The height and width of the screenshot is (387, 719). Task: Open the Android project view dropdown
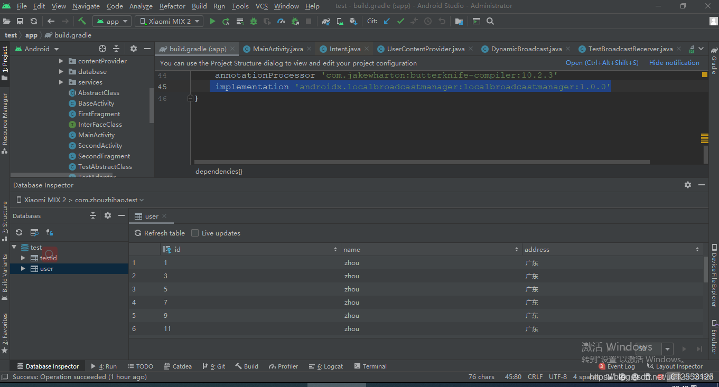[x=37, y=49]
